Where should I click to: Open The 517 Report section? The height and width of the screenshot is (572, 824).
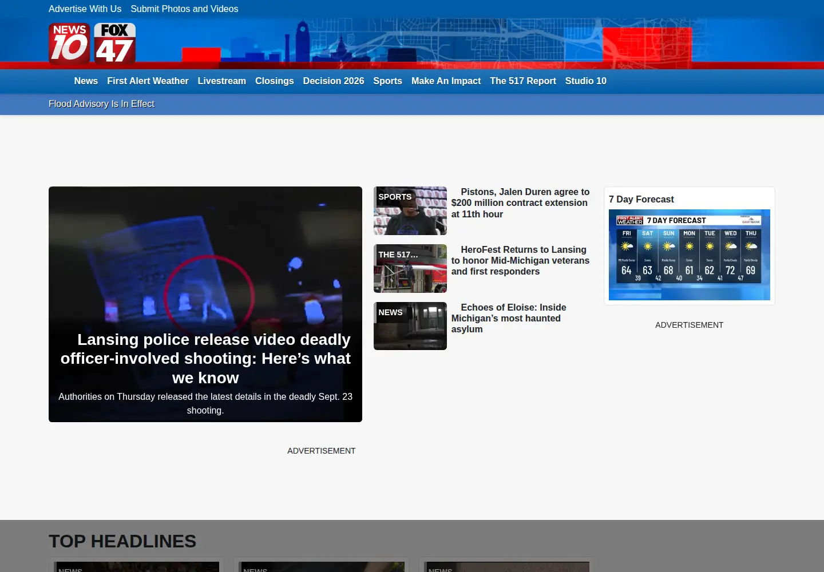click(x=523, y=81)
